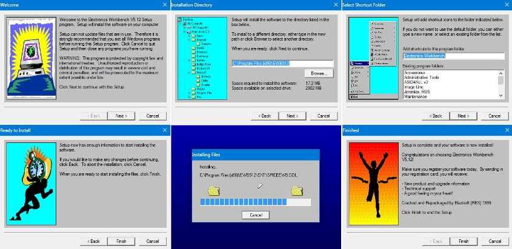Select Accessories in existing program folders list

pos(418,72)
